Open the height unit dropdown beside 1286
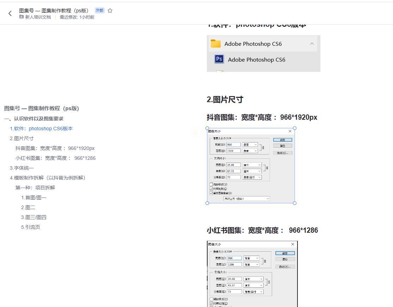Screen dimensions: 393x307 [x=251, y=264]
